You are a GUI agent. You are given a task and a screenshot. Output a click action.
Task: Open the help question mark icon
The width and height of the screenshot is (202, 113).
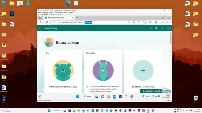162,28
